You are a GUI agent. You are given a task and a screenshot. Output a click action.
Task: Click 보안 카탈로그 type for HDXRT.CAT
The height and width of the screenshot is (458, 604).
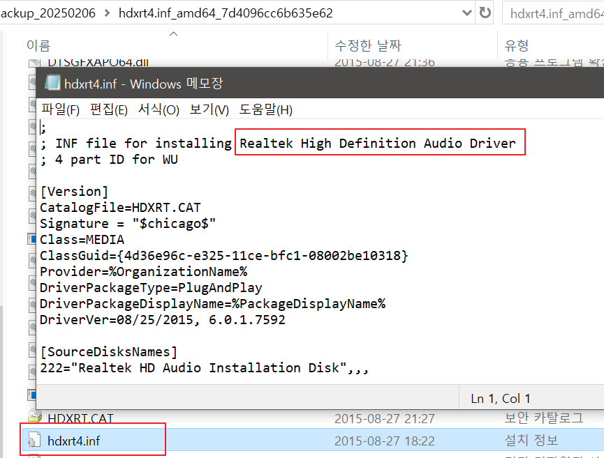coord(543,418)
